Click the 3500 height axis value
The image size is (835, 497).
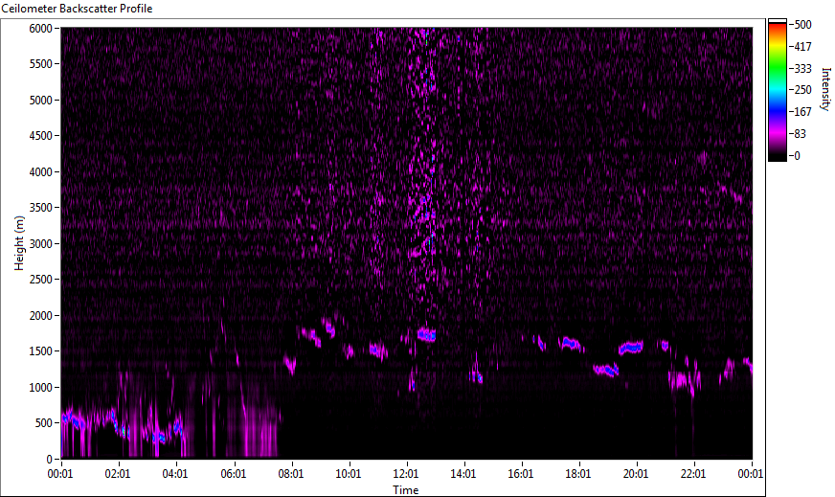coord(41,208)
